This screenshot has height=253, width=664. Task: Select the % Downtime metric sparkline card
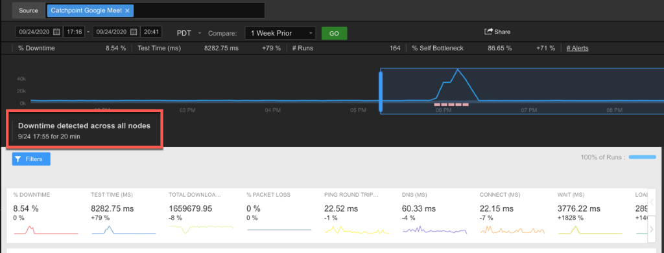(x=46, y=213)
